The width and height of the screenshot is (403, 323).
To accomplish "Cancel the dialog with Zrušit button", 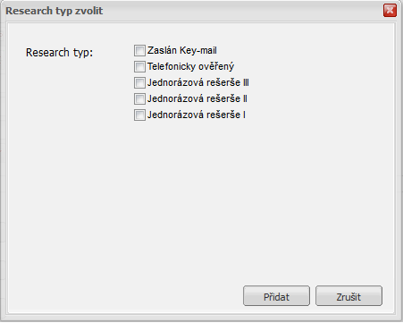I will [348, 296].
